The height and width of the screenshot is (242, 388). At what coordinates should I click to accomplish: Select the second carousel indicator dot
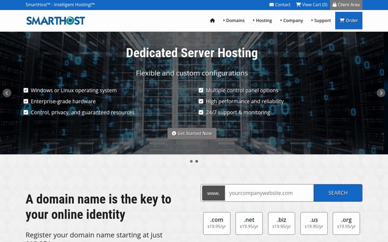[197, 161]
